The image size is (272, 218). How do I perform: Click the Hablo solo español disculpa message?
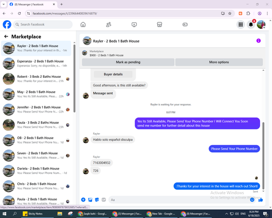click(x=113, y=140)
